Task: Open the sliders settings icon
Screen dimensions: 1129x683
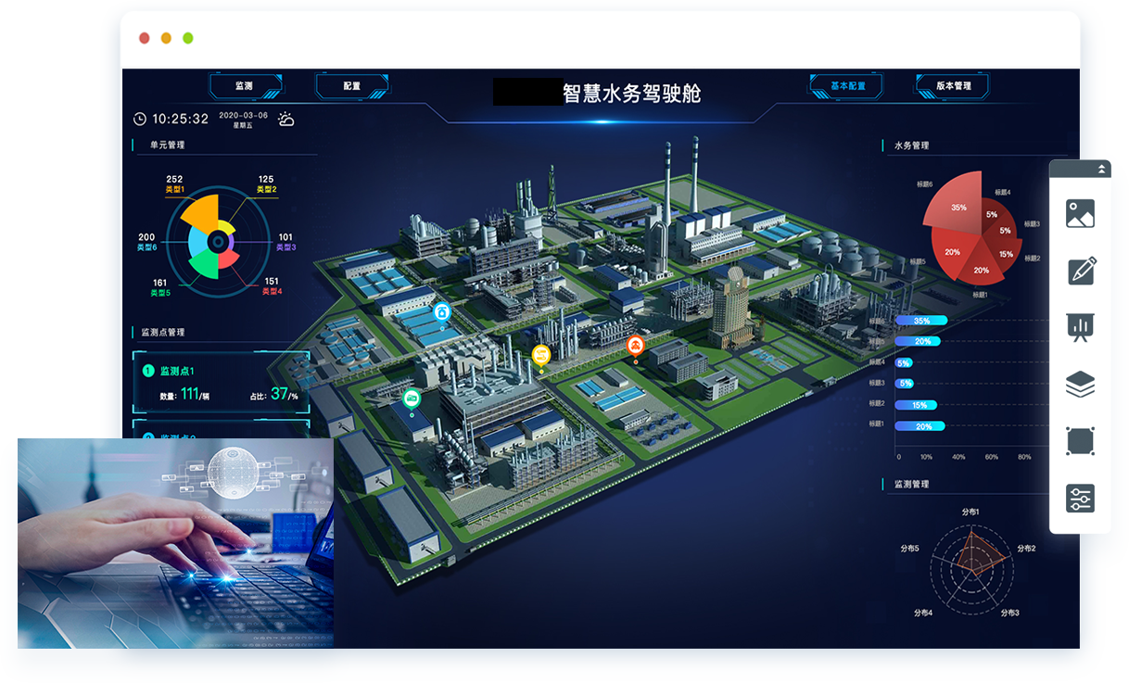Action: pos(1080,499)
